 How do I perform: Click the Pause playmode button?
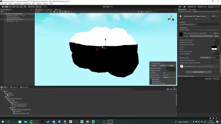(108, 7)
